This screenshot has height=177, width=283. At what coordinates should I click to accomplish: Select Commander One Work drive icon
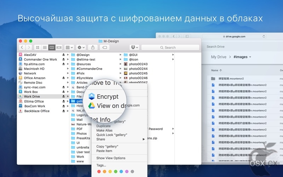pos(21,59)
